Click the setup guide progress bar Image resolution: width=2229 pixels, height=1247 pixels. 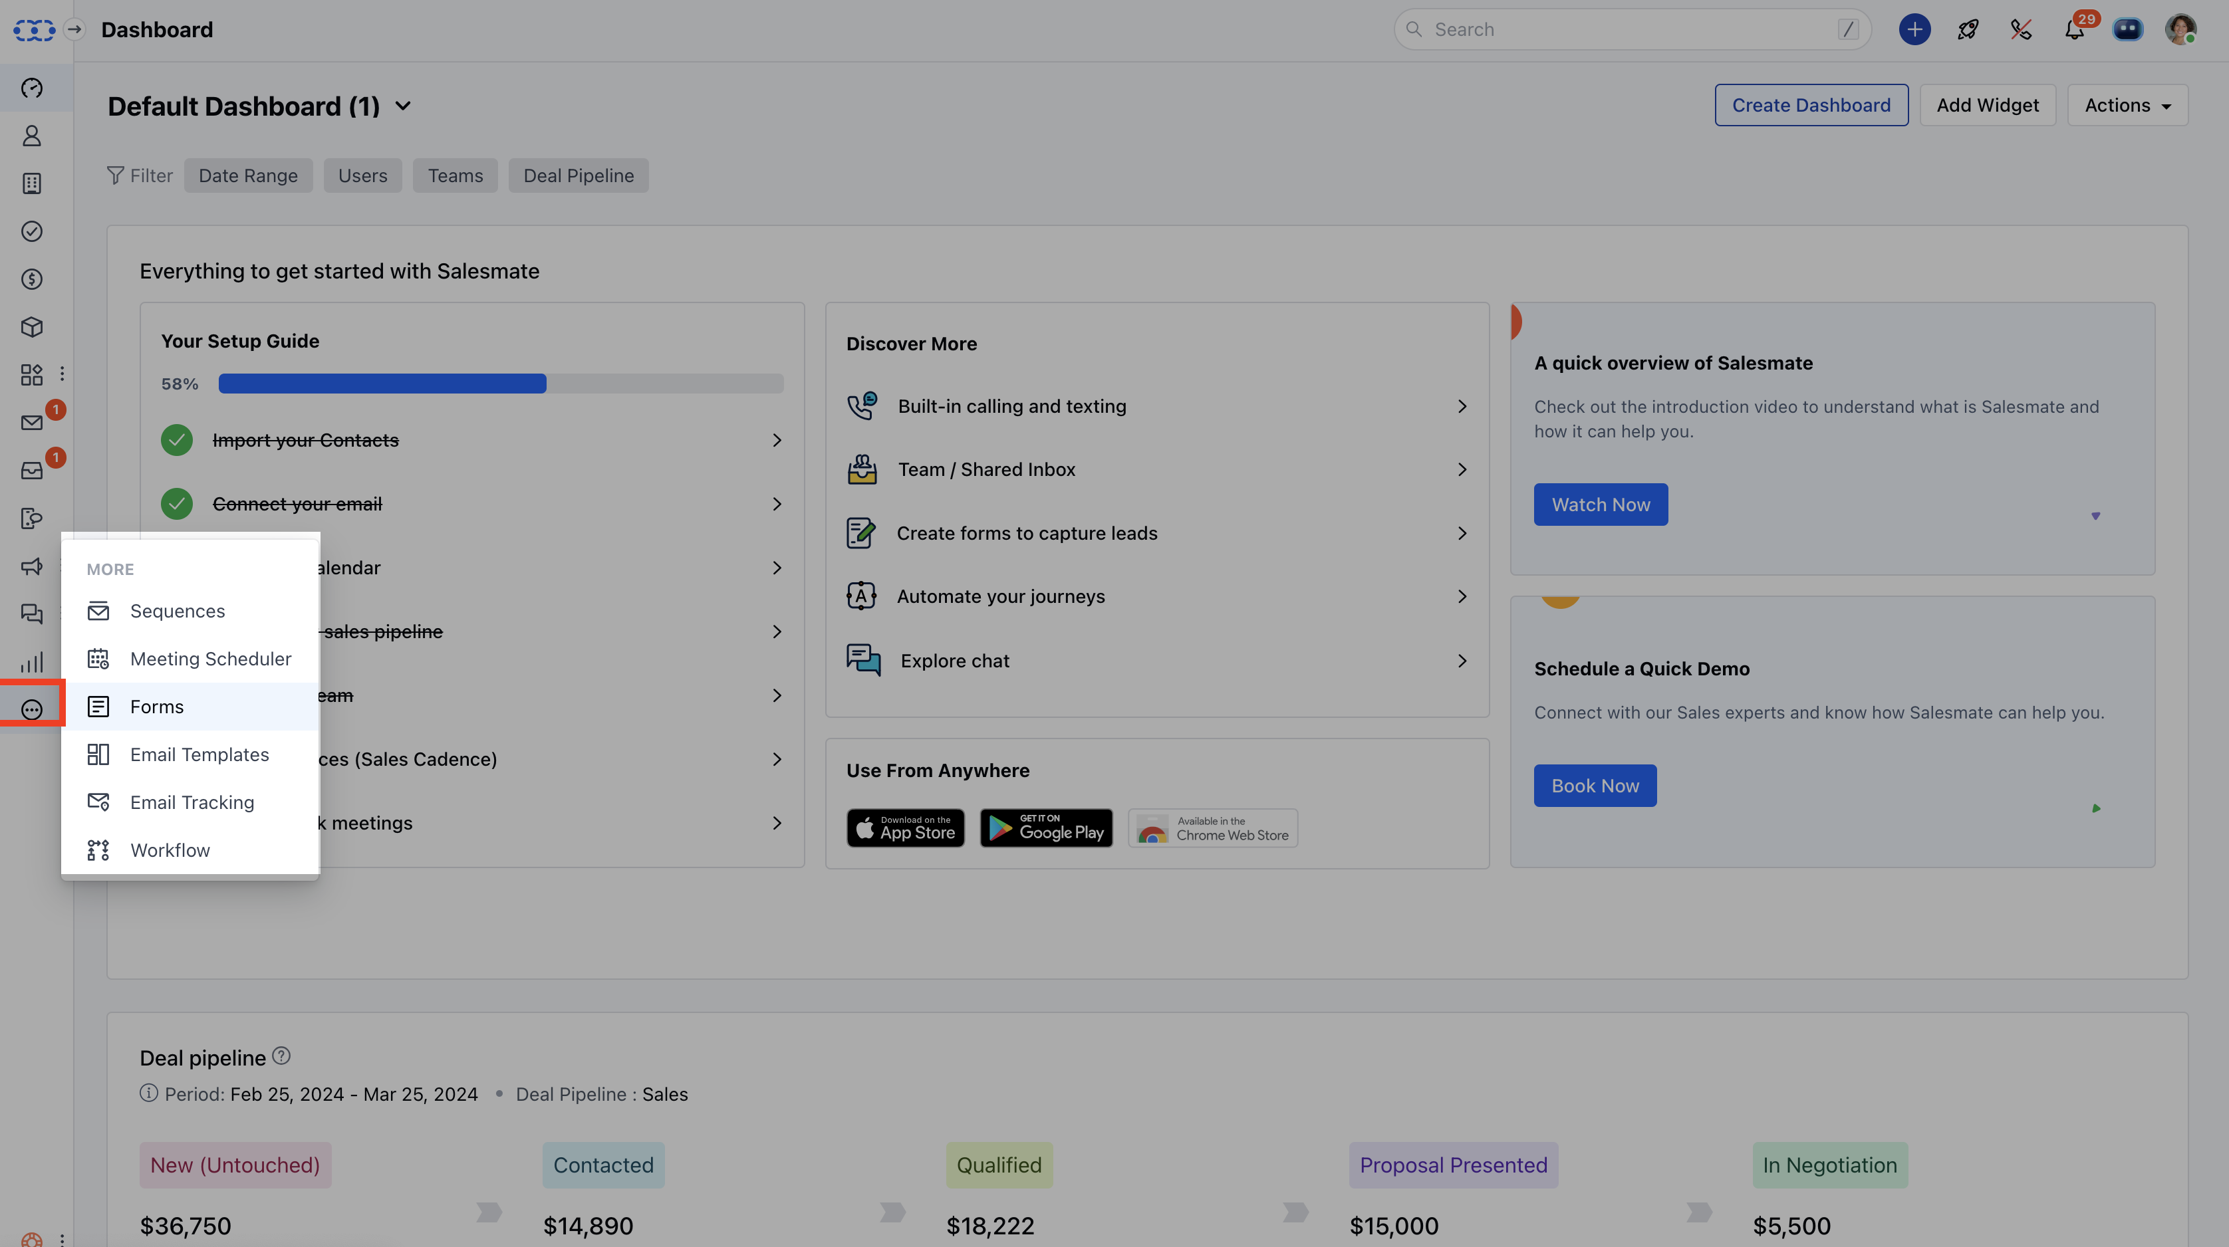pos(501,383)
